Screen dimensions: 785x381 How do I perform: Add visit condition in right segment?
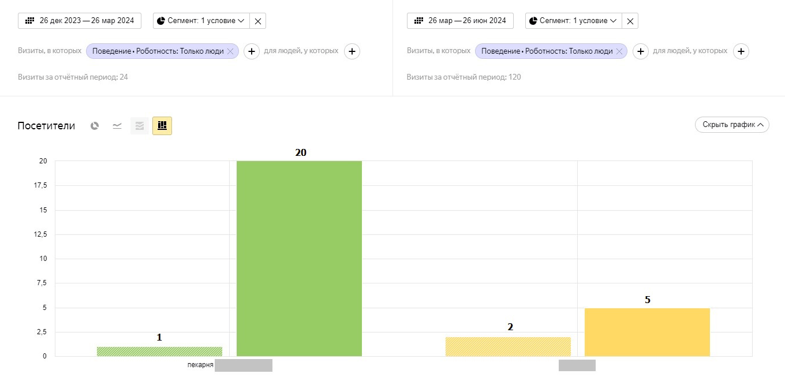(x=640, y=51)
